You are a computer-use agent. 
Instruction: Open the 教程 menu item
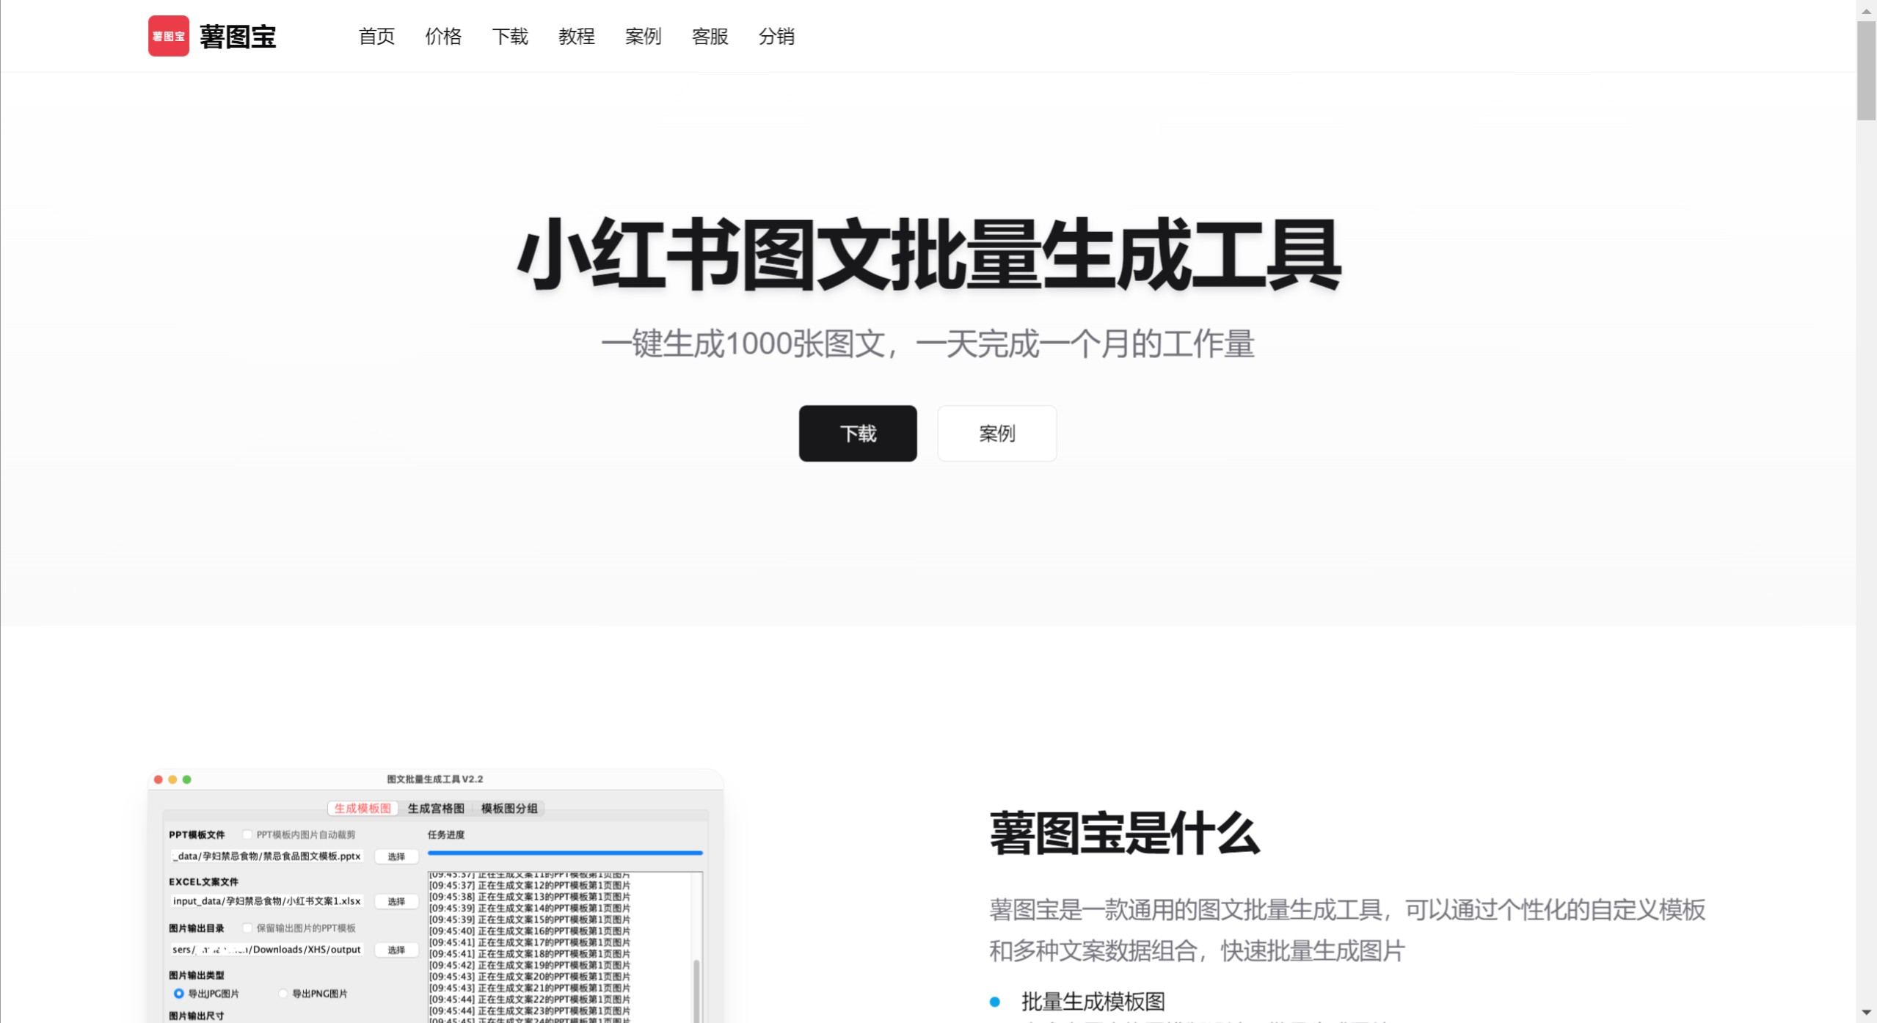point(576,37)
